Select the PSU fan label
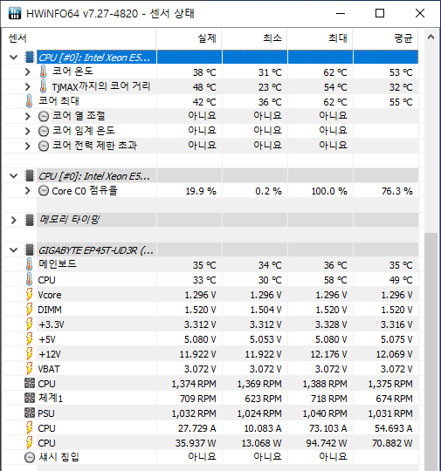The width and height of the screenshot is (441, 471). 46,413
